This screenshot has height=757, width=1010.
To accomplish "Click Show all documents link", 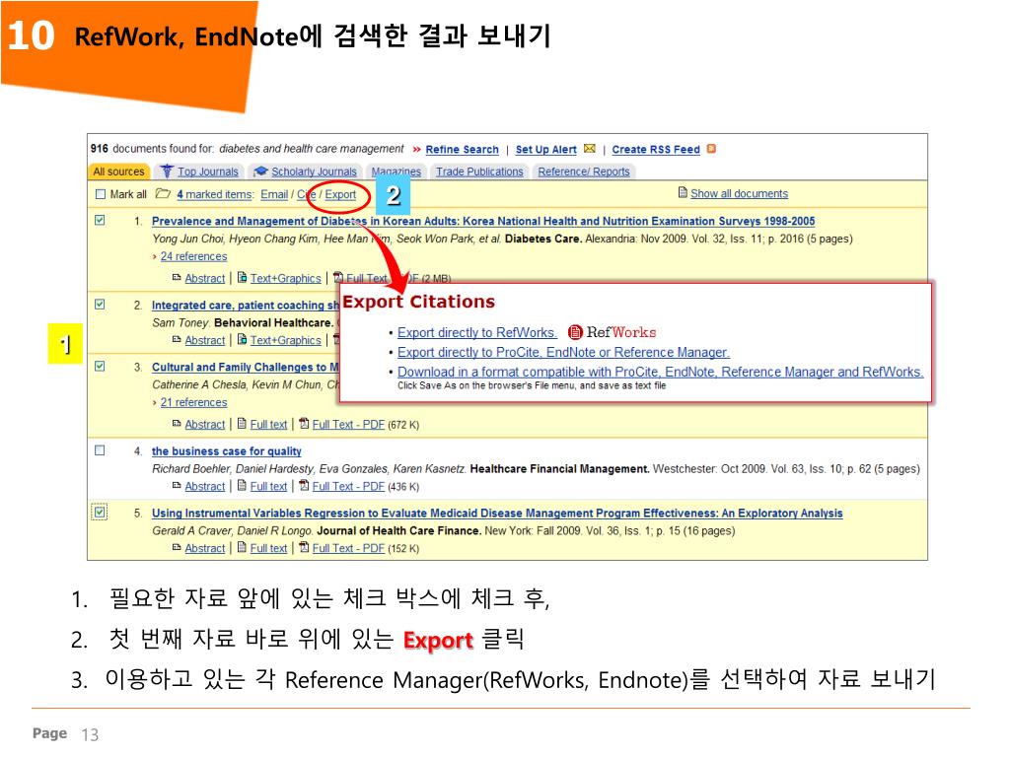I will 739,194.
